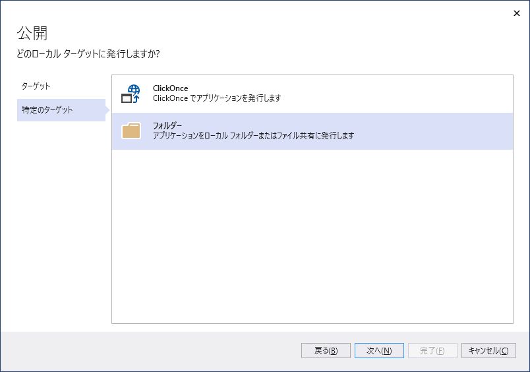Proceed with the 次へ(N) button

[x=379, y=350]
